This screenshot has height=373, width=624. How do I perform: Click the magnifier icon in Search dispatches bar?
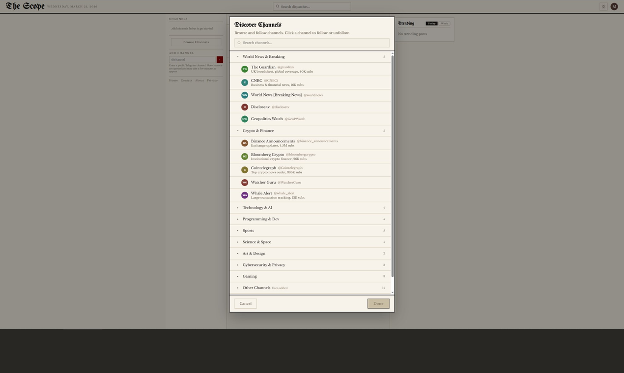[278, 6]
